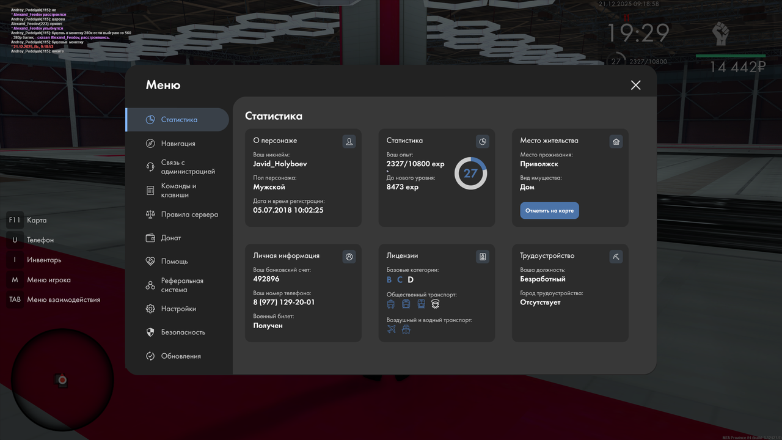This screenshot has width=782, height=440.
Task: Click the 19:29 game clock
Action: click(638, 33)
